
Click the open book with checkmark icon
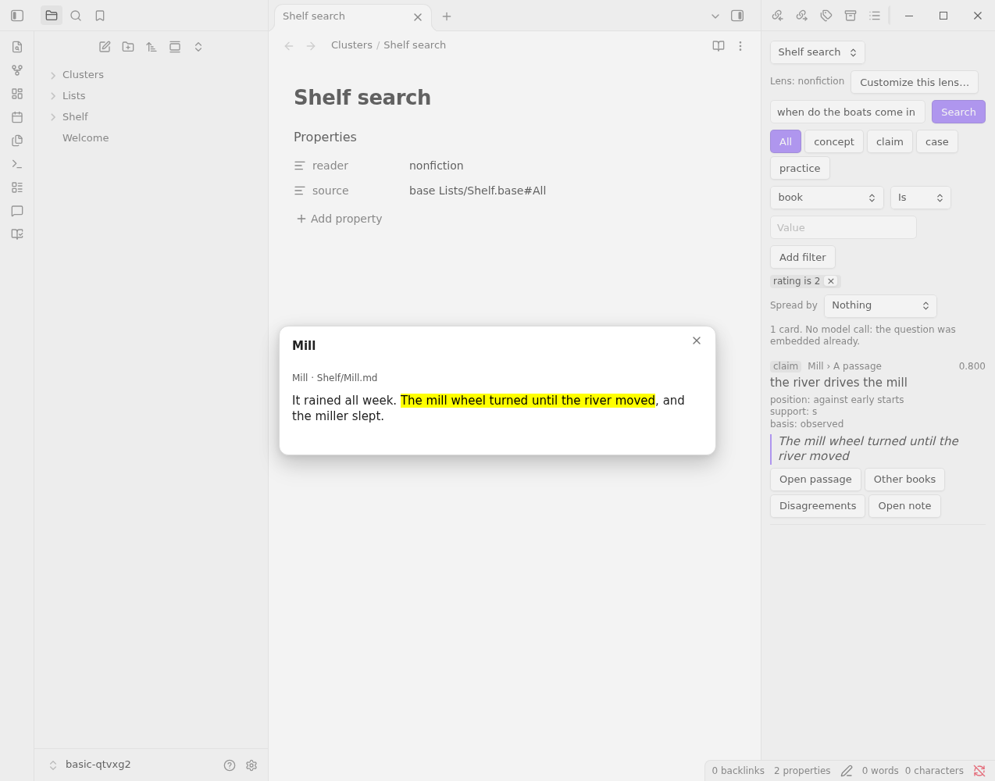17,234
